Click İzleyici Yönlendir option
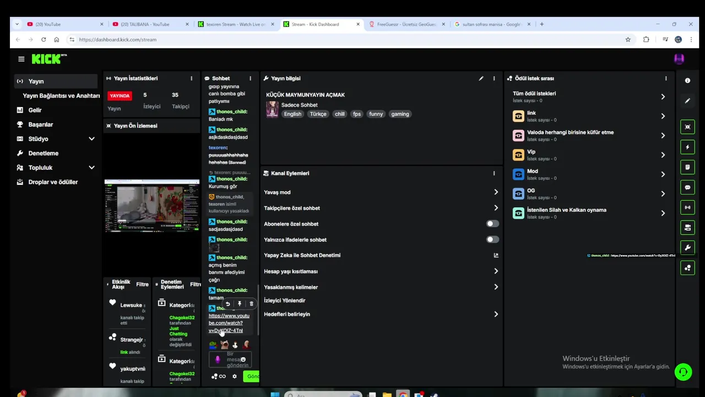The width and height of the screenshot is (705, 397). pyautogui.click(x=284, y=301)
